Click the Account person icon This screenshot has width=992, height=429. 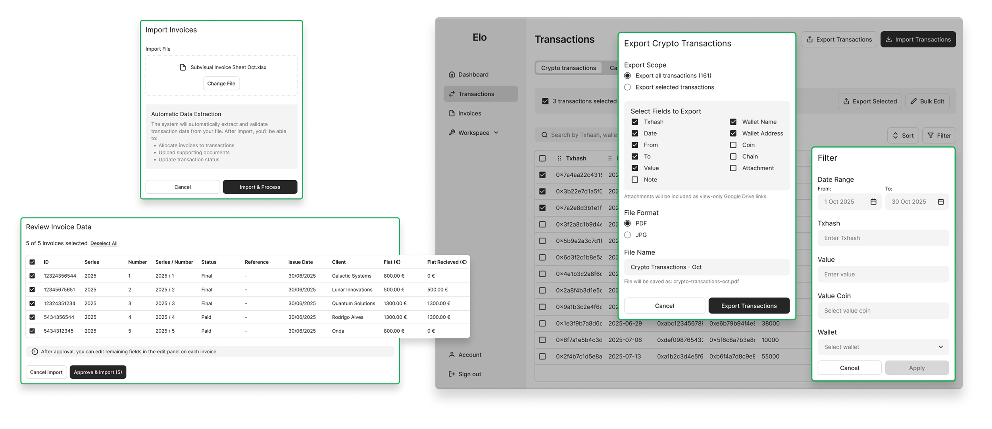[x=452, y=355]
